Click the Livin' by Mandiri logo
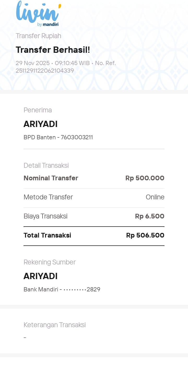The width and height of the screenshot is (188, 369). 38,14
